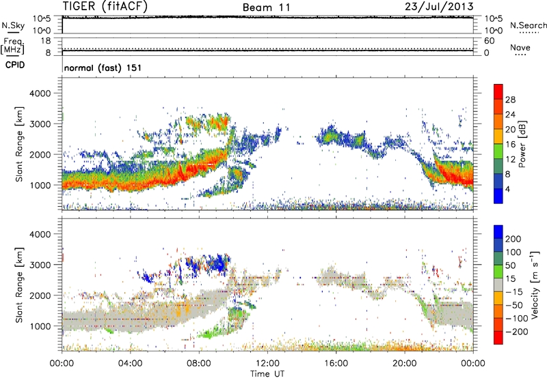Select the '24' tick on Power color bar
The height and width of the screenshot is (378, 547).
tap(510, 115)
